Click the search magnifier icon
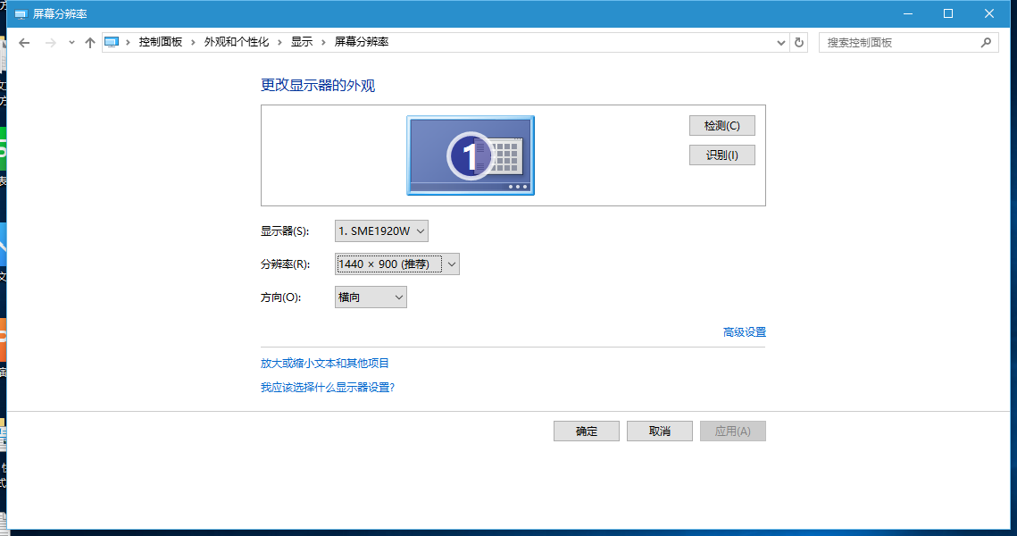The image size is (1017, 536). [x=986, y=42]
